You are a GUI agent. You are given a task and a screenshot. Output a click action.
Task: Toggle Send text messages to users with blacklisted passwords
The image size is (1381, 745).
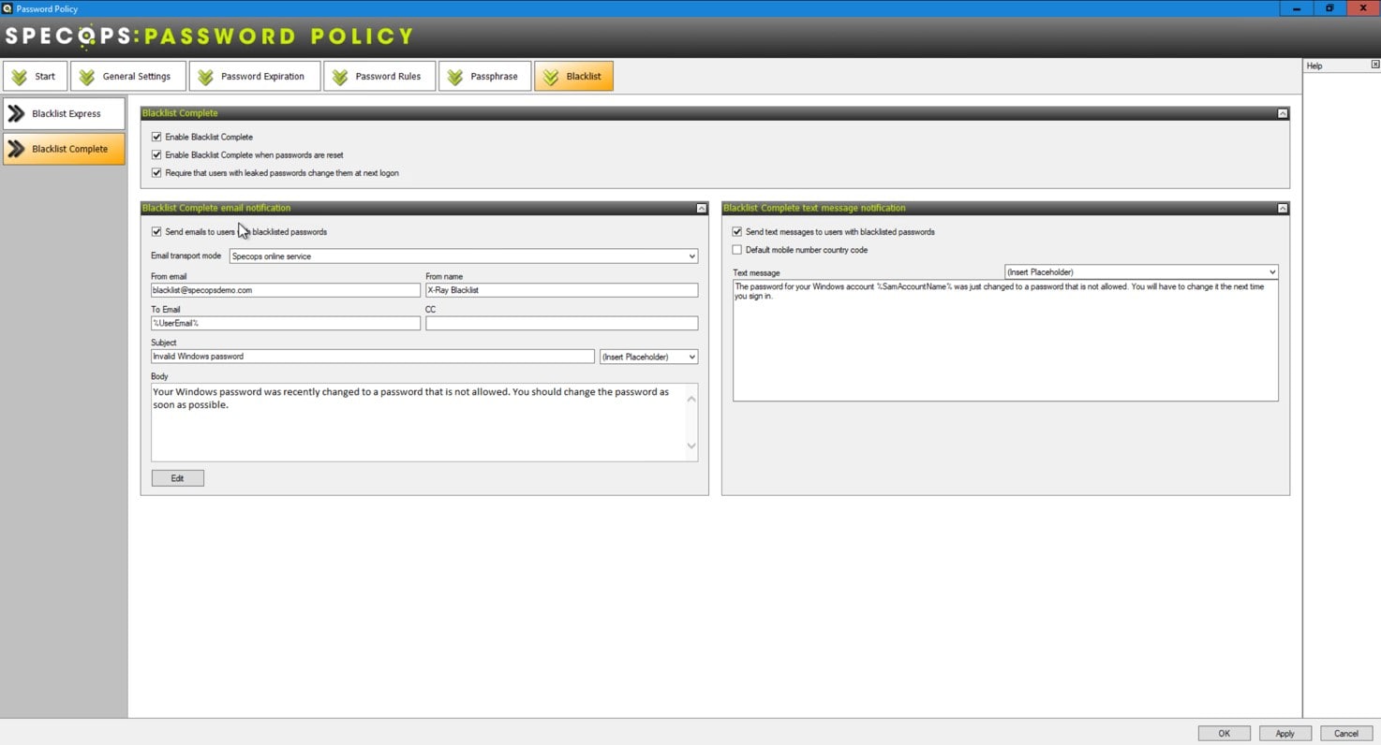[737, 231]
